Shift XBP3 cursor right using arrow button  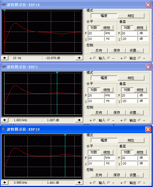(79, 120)
